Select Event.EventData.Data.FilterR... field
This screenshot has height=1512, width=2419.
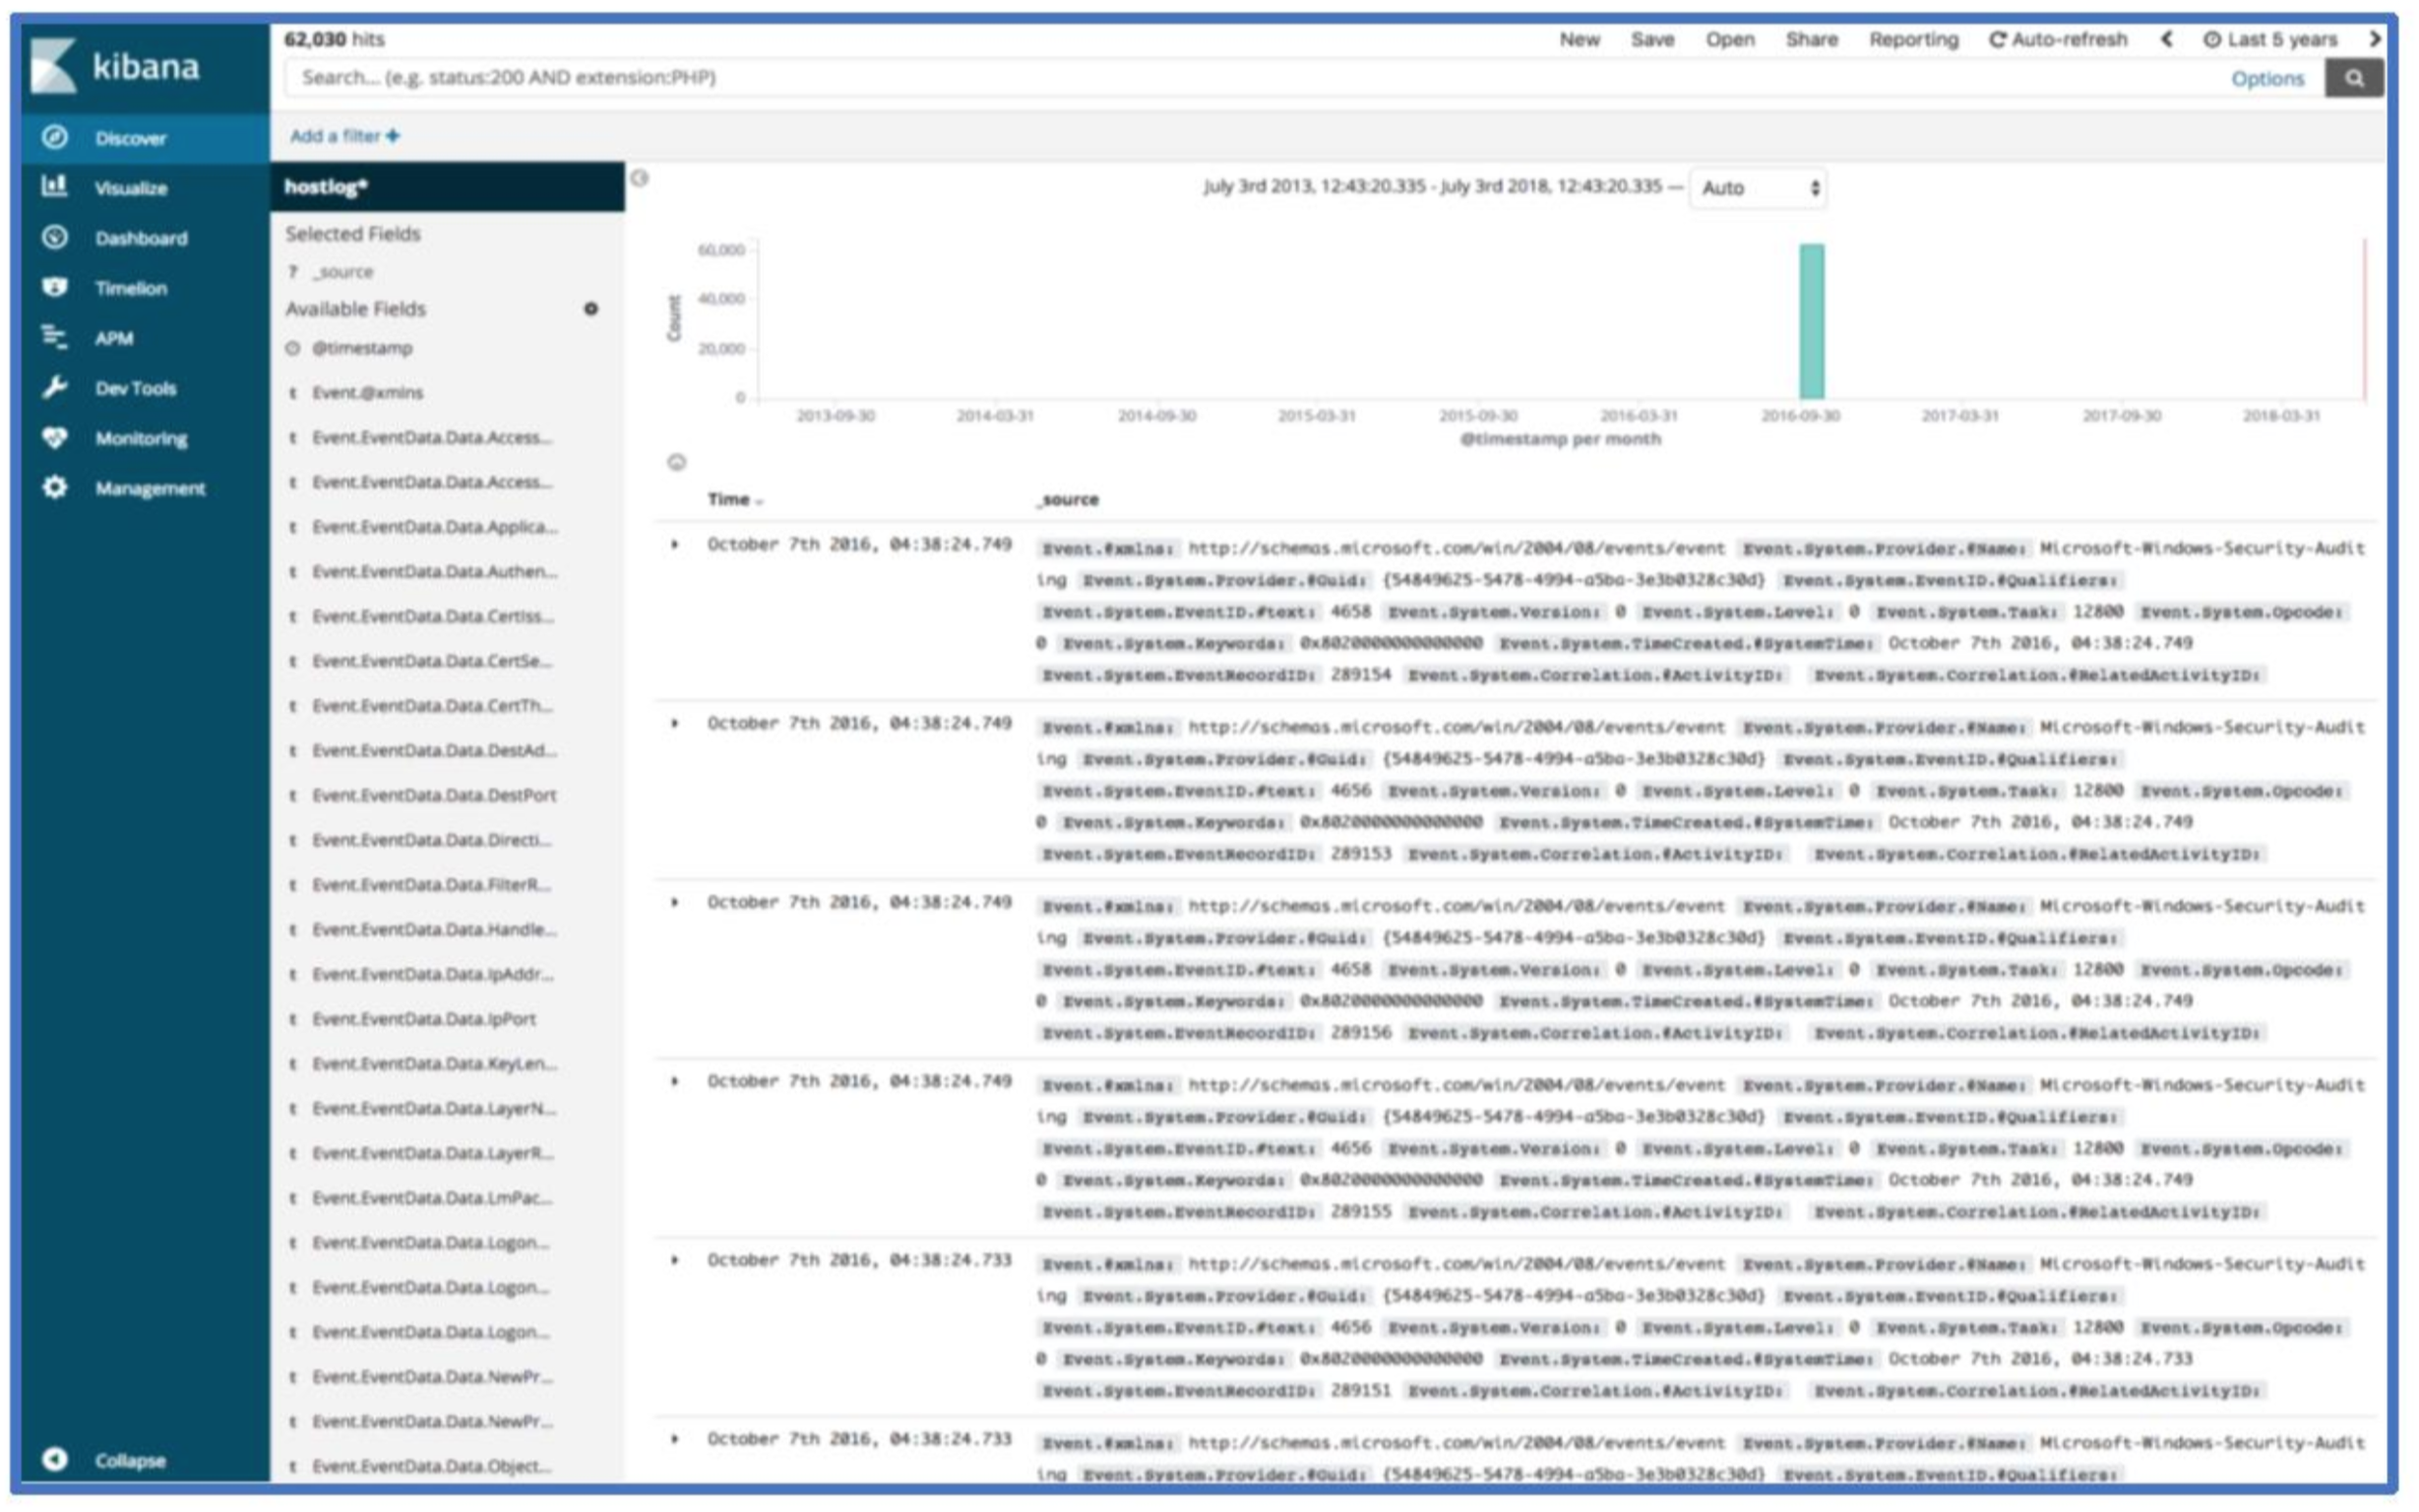[432, 885]
